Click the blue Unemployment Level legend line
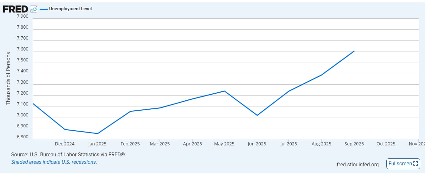The width and height of the screenshot is (426, 175). 43,9
